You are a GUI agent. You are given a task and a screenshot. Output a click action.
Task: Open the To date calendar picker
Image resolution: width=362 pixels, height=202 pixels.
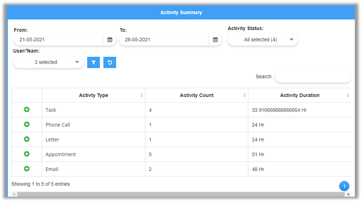215,40
